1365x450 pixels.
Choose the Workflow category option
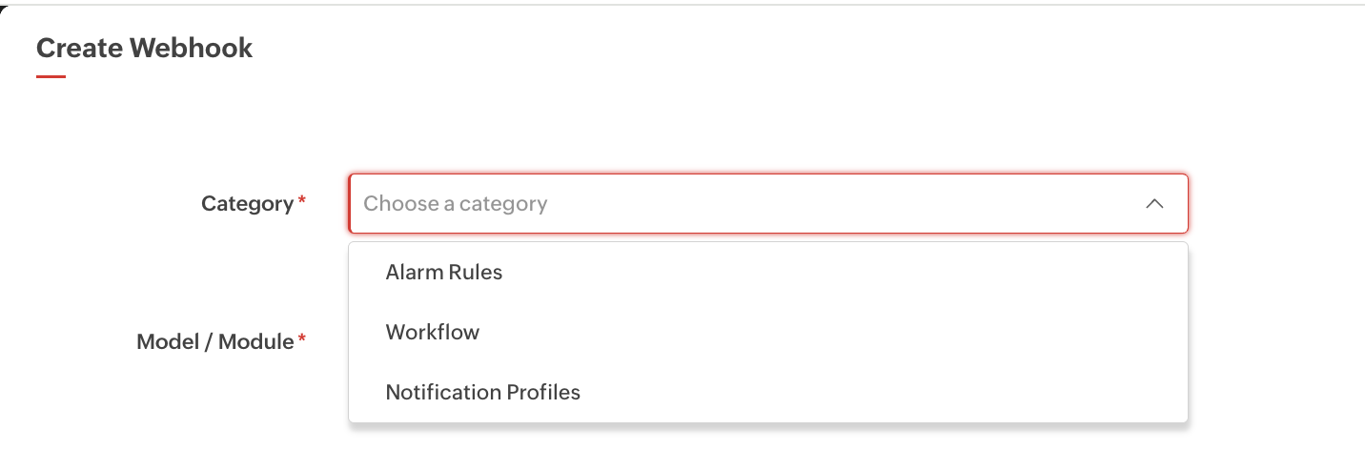(433, 333)
